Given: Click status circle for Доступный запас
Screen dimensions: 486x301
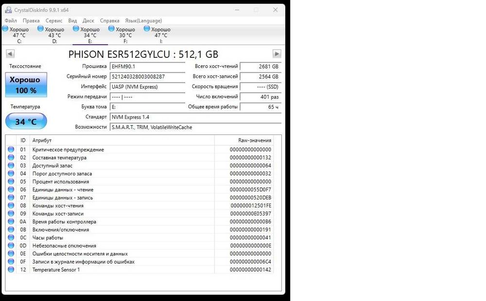Looking at the screenshot, I should click(11, 166).
